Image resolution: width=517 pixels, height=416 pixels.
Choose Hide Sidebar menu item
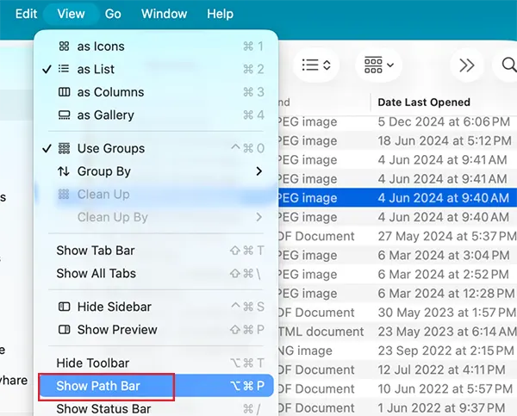pos(156,307)
